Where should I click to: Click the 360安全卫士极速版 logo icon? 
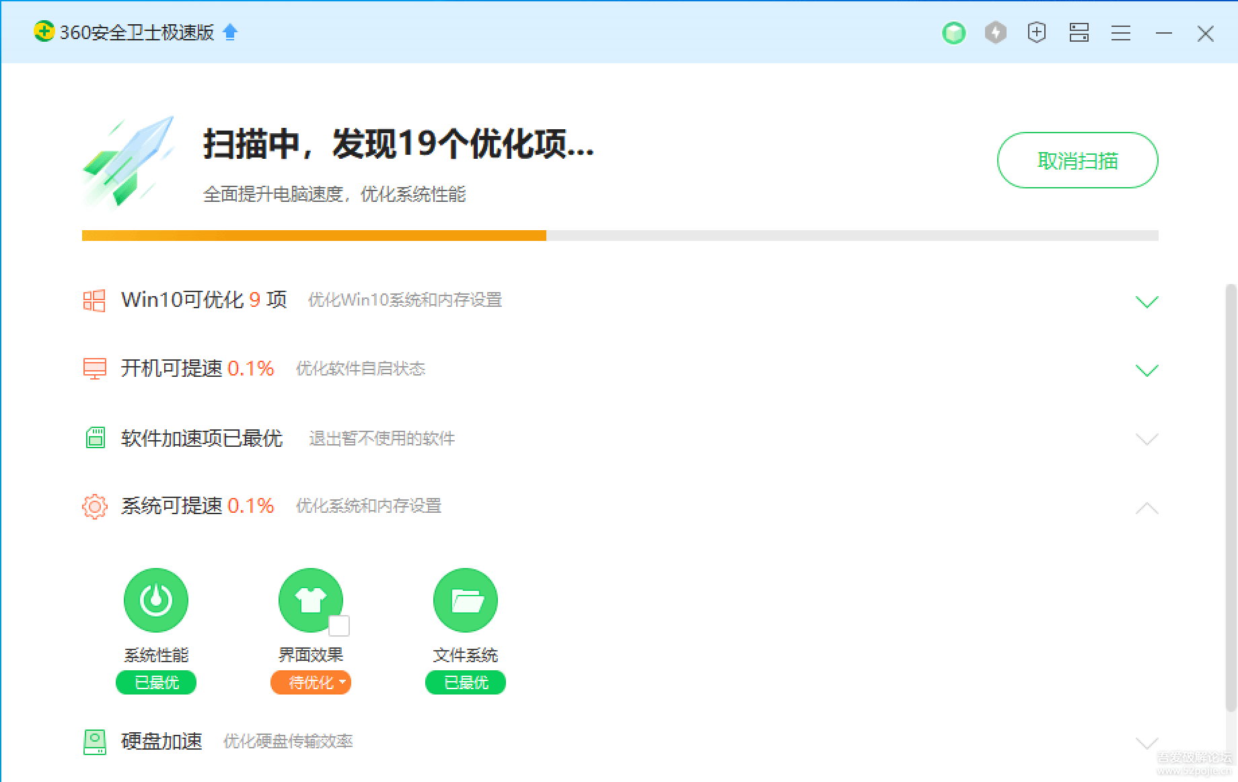coord(42,32)
